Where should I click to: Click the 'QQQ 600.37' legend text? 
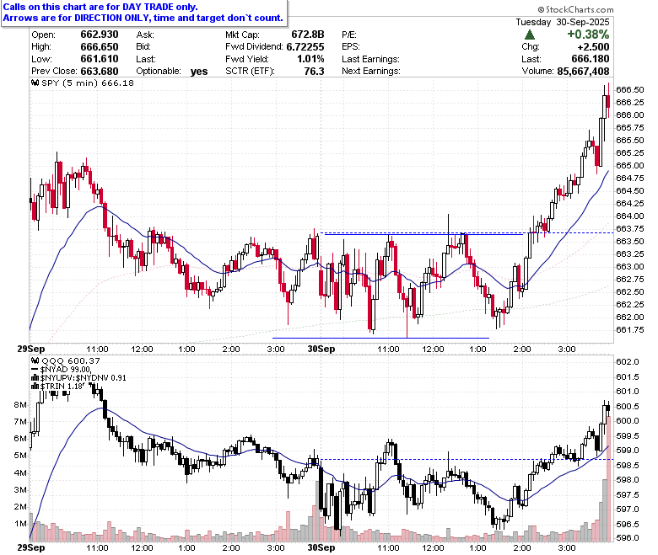tap(71, 360)
